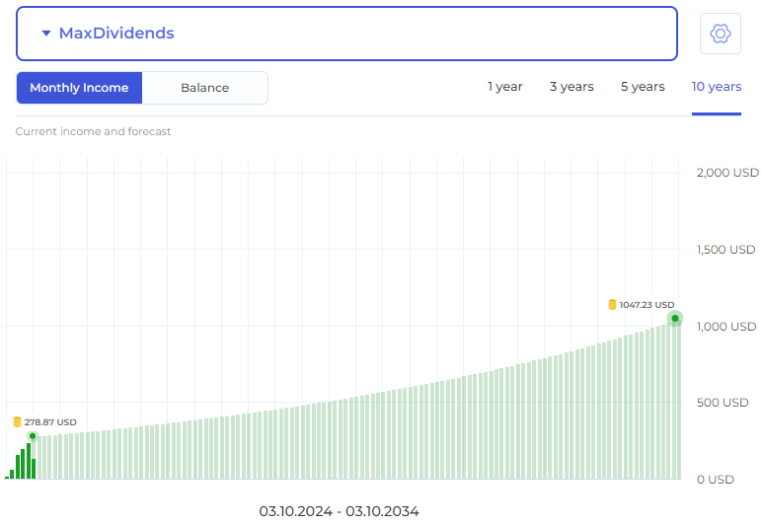Select the 5 years range tab
Image resolution: width=762 pixels, height=527 pixels.
pos(643,87)
